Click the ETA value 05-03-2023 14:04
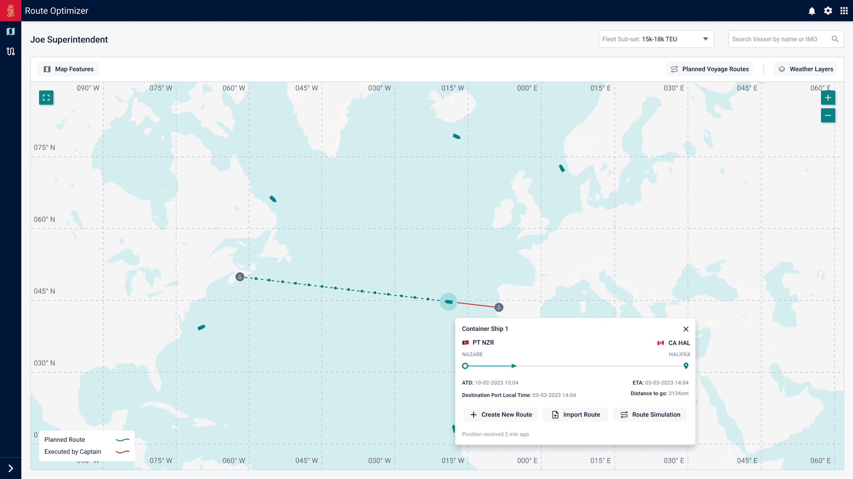Screen dimensions: 853x479 (667, 383)
